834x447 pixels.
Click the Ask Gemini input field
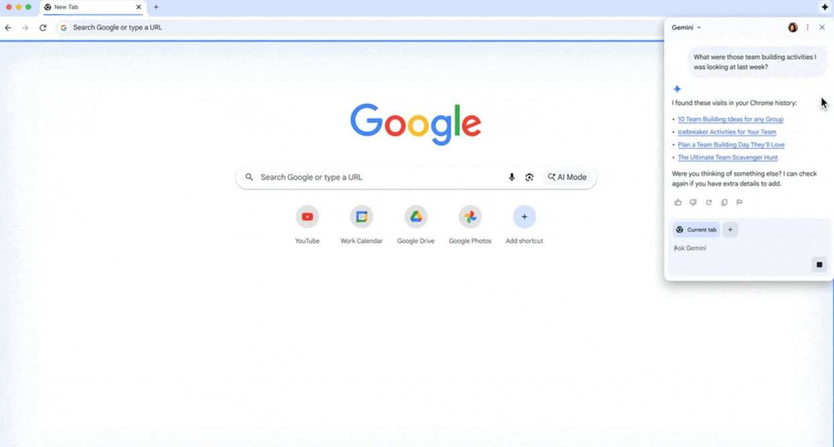coord(740,248)
